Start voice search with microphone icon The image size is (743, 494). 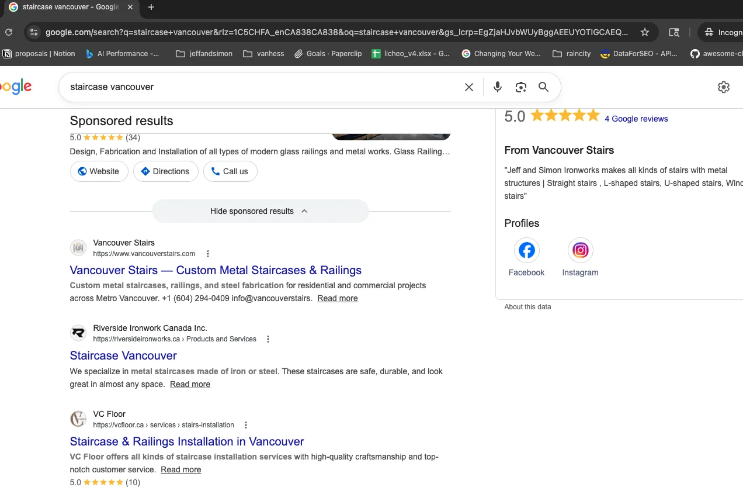497,87
